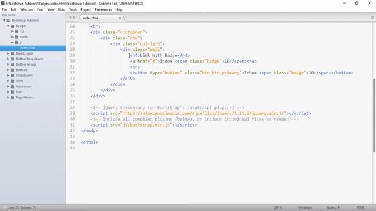Click the Sublime Text icon in title bar
The height and width of the screenshot is (211, 376).
[x=2, y=3]
